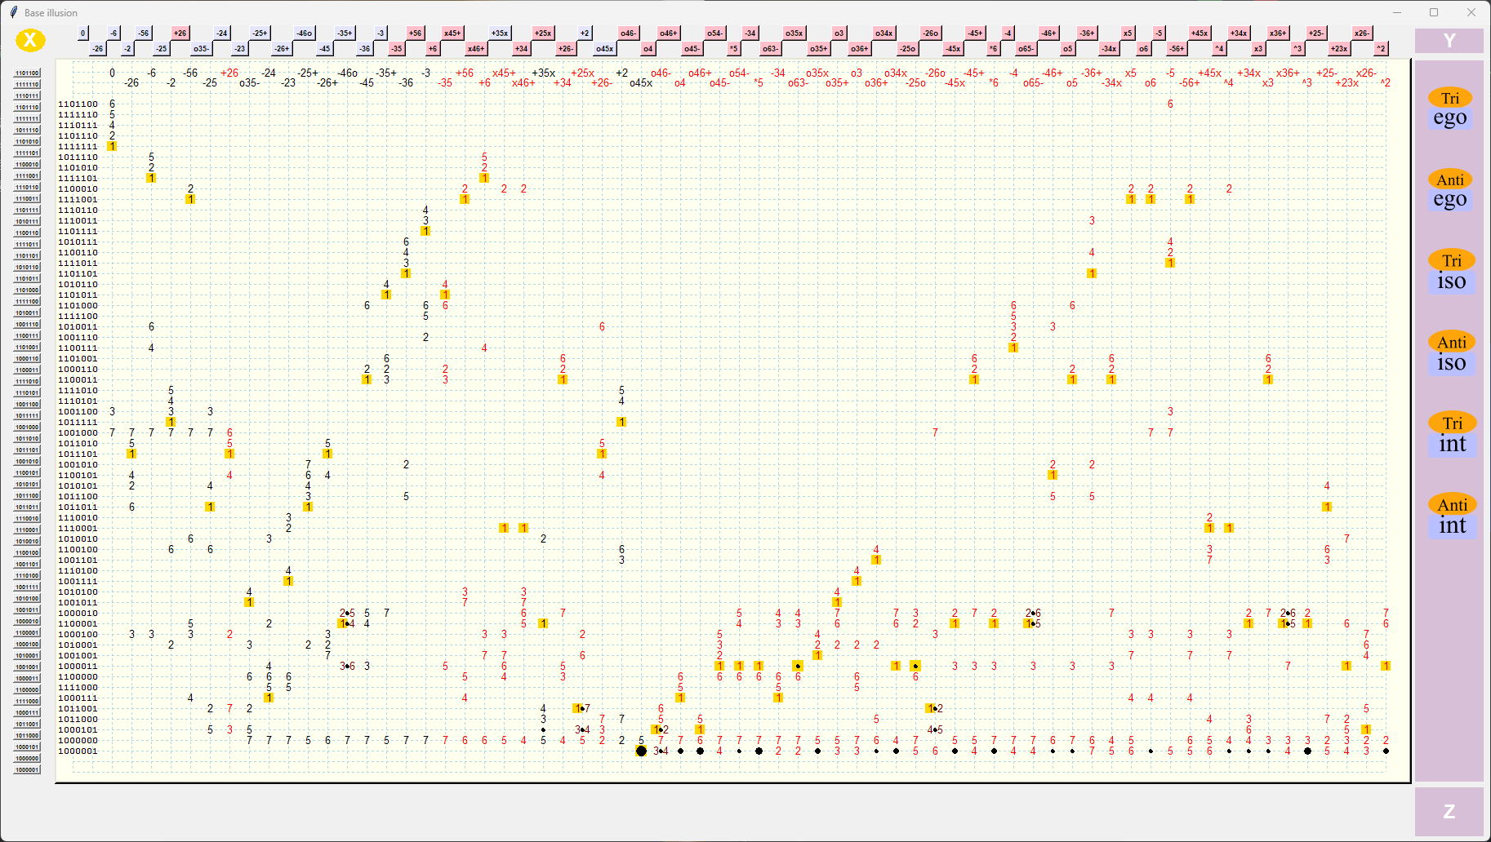Click the 0 button in top toolbar

point(82,33)
